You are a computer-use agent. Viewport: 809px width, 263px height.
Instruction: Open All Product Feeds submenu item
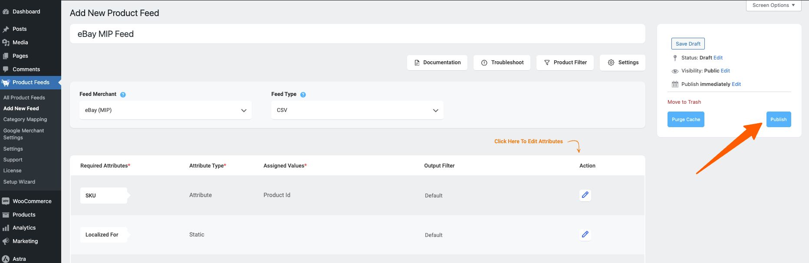(x=24, y=98)
